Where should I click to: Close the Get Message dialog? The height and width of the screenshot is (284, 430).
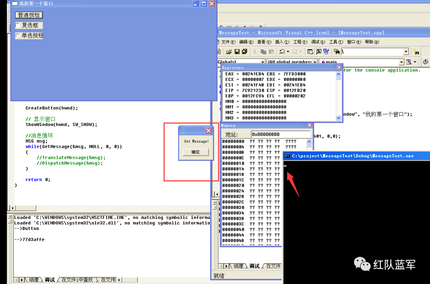coord(209,131)
